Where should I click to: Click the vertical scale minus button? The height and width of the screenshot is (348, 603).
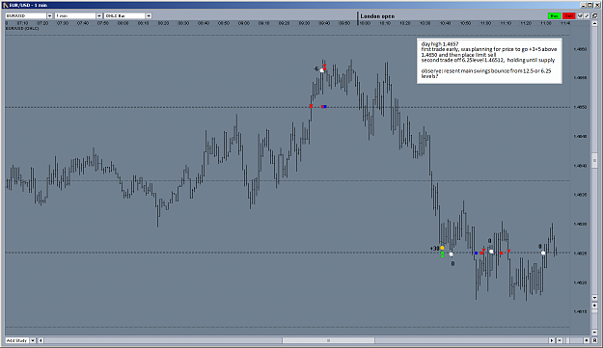594,333
